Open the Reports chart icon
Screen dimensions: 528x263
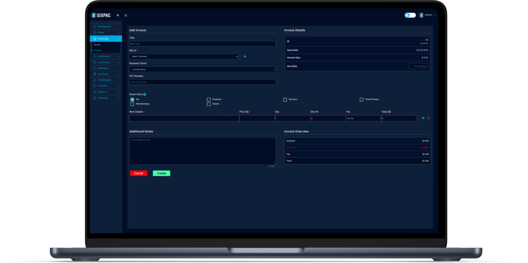[x=96, y=92]
